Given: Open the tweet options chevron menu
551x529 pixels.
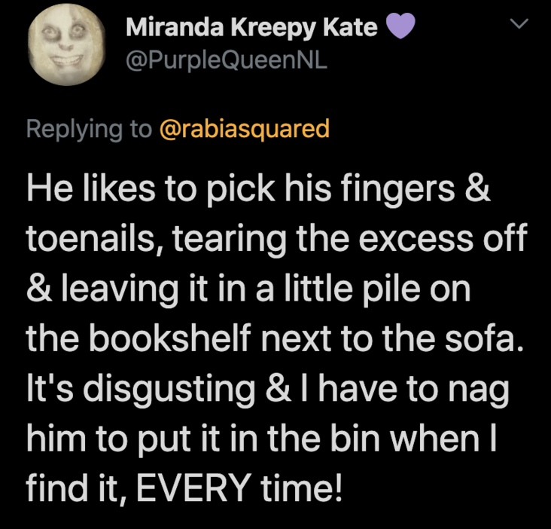Looking at the screenshot, I should coord(519,24).
